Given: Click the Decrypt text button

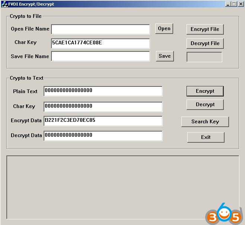Looking at the screenshot, I should 205,104.
